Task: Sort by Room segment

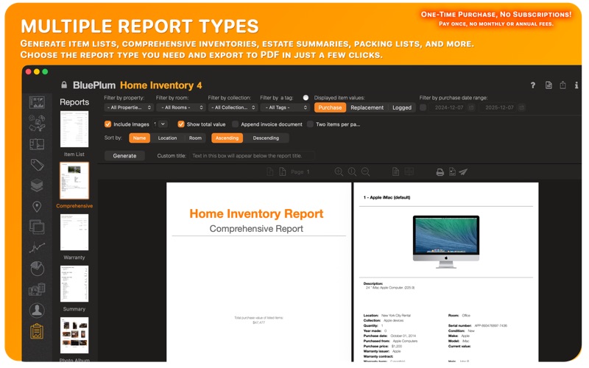Action: coord(195,138)
